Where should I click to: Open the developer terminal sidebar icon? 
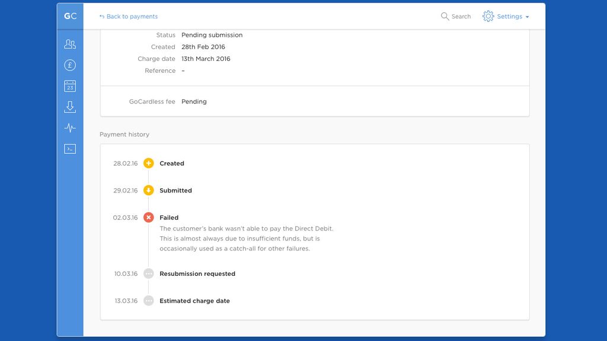(70, 149)
